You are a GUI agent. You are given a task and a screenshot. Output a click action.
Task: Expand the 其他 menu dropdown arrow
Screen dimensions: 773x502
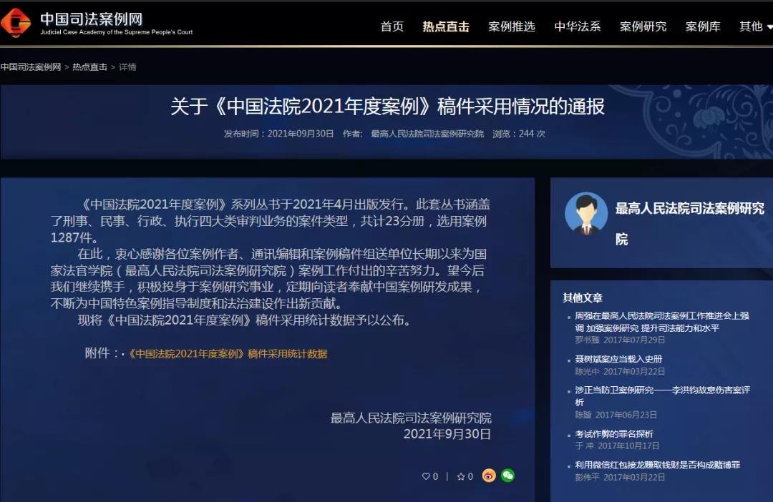pos(769,27)
